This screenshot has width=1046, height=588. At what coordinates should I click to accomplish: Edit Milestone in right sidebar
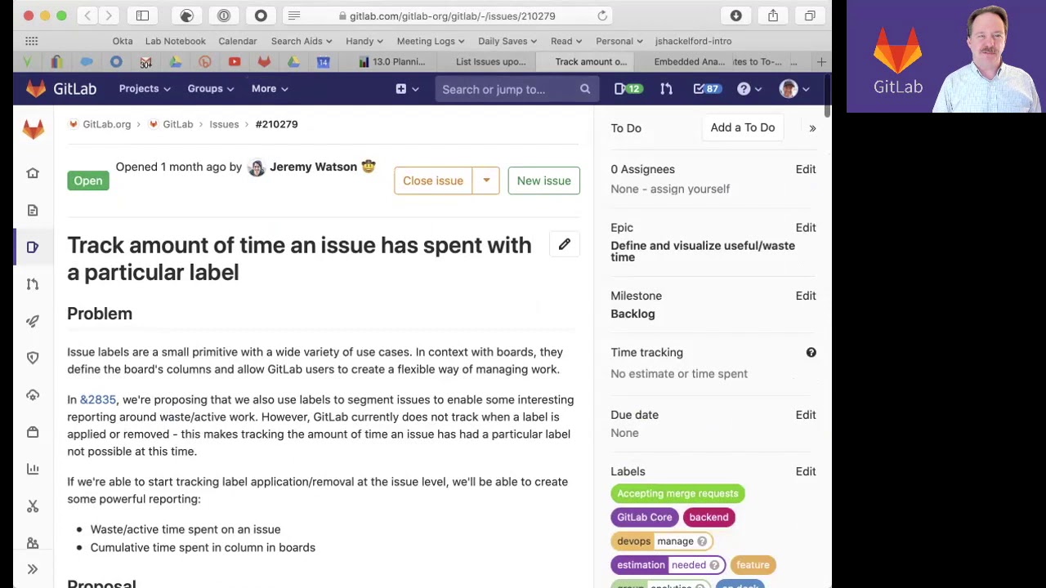[806, 296]
